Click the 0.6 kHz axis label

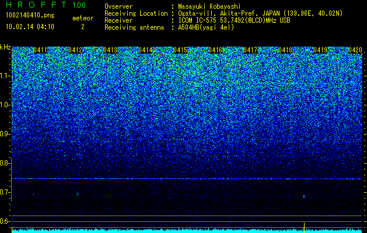coord(5,221)
